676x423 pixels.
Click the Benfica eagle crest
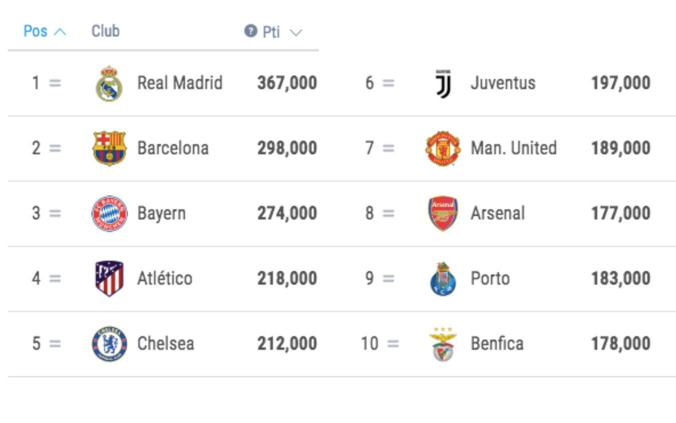[x=443, y=344]
